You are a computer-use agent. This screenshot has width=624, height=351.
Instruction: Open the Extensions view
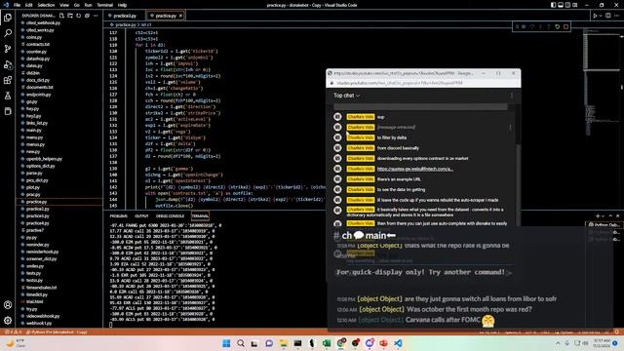click(8, 80)
